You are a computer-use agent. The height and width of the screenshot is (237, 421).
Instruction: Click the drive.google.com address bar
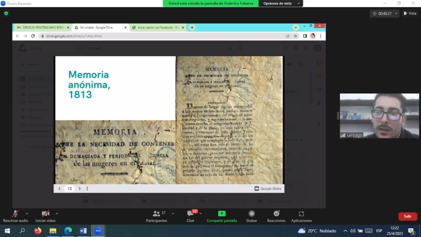(161, 36)
